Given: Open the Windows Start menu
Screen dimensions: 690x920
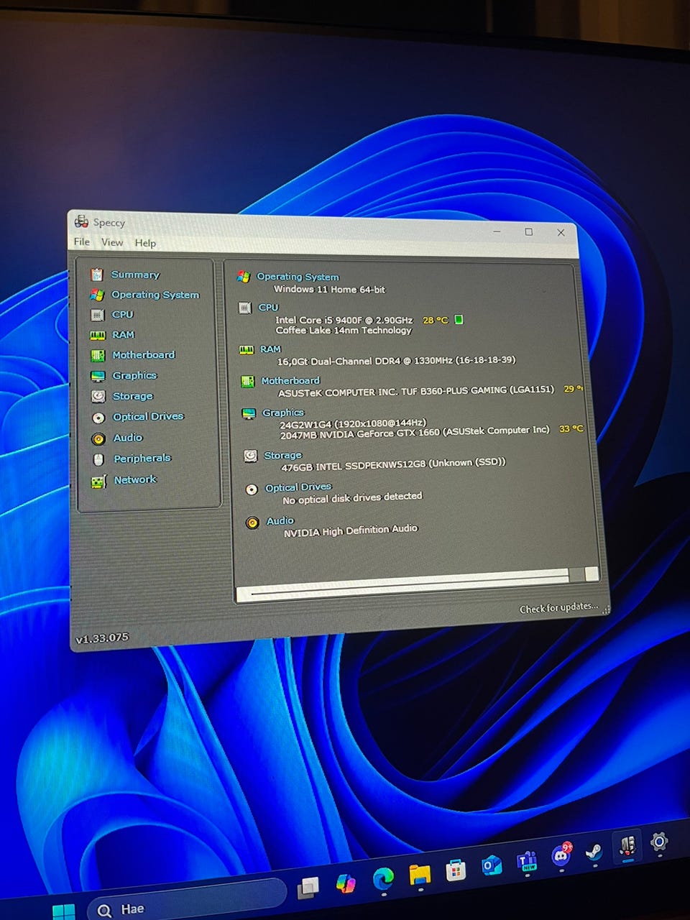Looking at the screenshot, I should pos(63,911).
